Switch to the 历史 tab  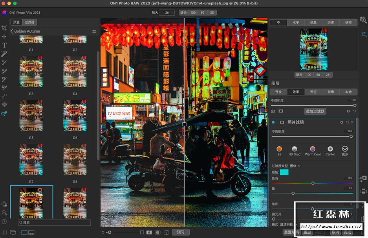pos(330,22)
